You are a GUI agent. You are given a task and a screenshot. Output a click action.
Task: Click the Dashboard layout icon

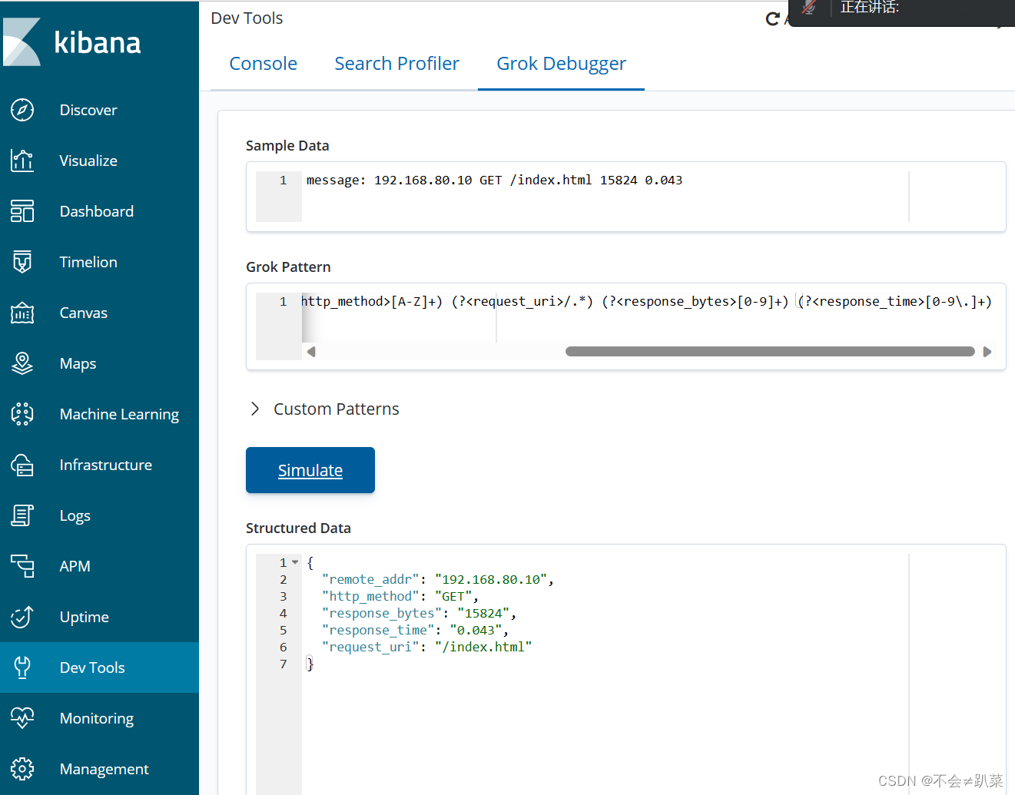point(22,211)
